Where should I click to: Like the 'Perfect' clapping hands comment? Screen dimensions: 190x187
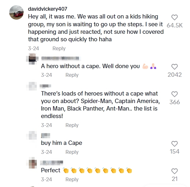(174, 171)
